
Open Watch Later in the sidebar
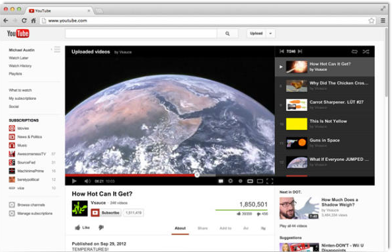[19, 58]
